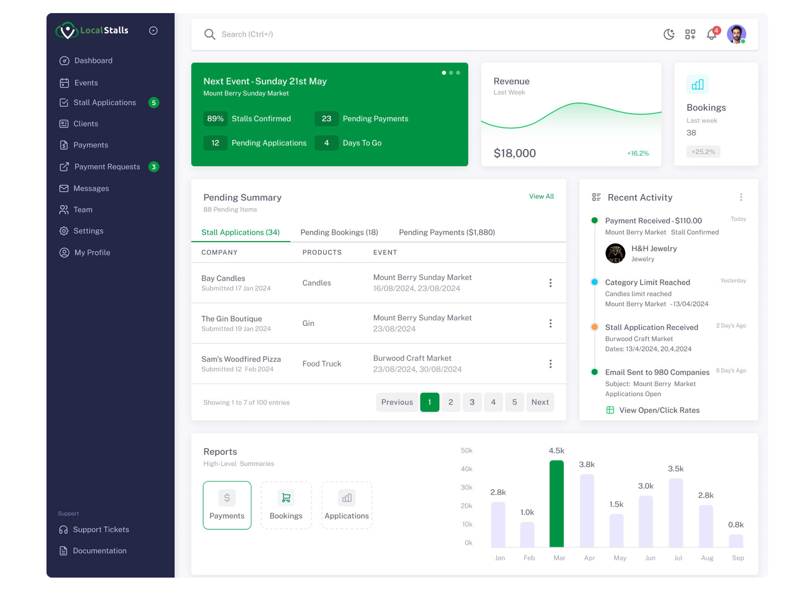Click the Next pagination button
The height and width of the screenshot is (611, 807).
click(x=540, y=402)
